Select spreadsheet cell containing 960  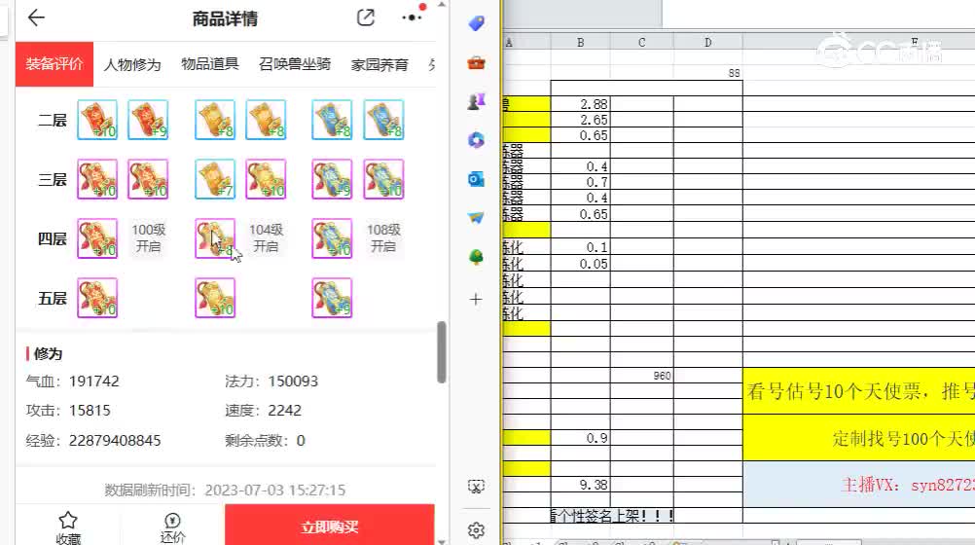[x=641, y=375]
